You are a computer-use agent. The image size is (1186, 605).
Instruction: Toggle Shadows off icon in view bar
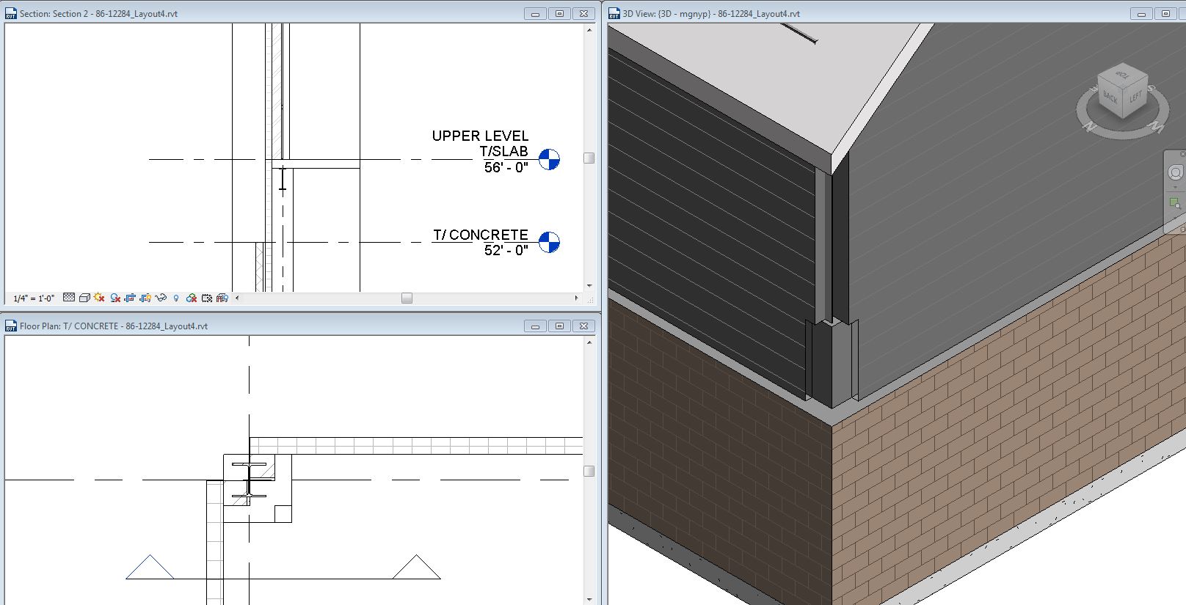tap(115, 298)
